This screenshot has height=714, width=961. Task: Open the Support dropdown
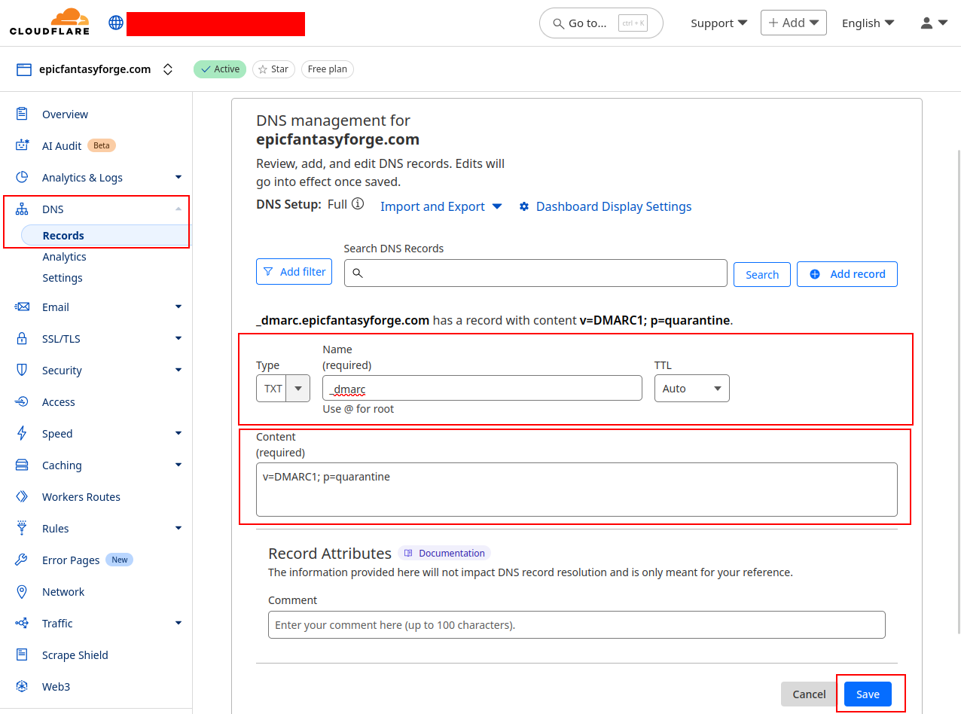click(x=719, y=23)
